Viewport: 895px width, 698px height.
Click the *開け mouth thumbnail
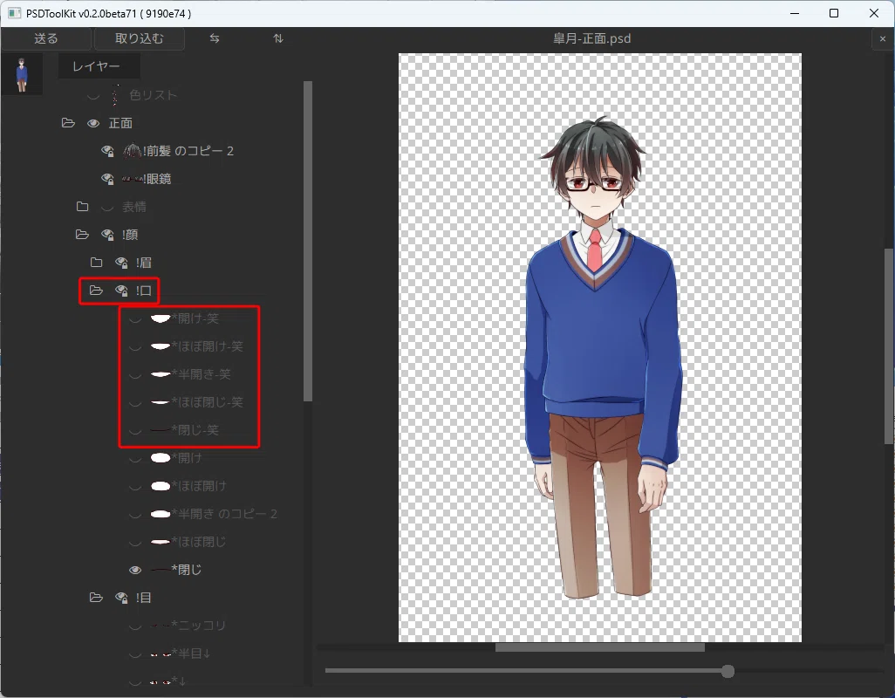pos(161,458)
